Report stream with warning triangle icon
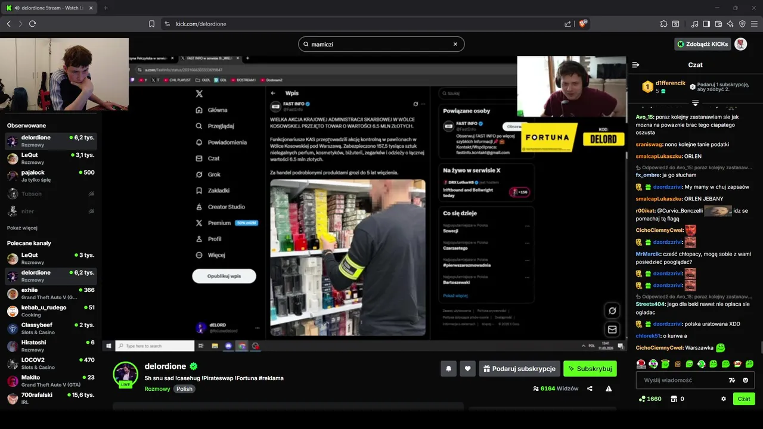763x429 pixels. click(x=609, y=388)
